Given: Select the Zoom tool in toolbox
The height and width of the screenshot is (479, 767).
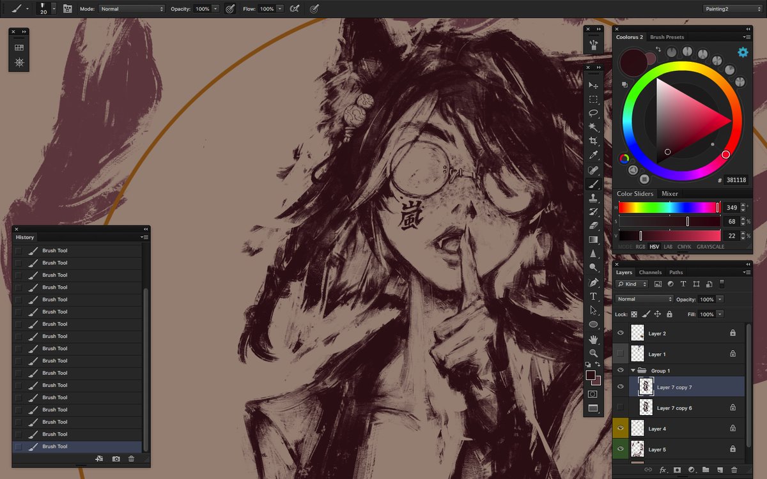Looking at the screenshot, I should (x=593, y=353).
